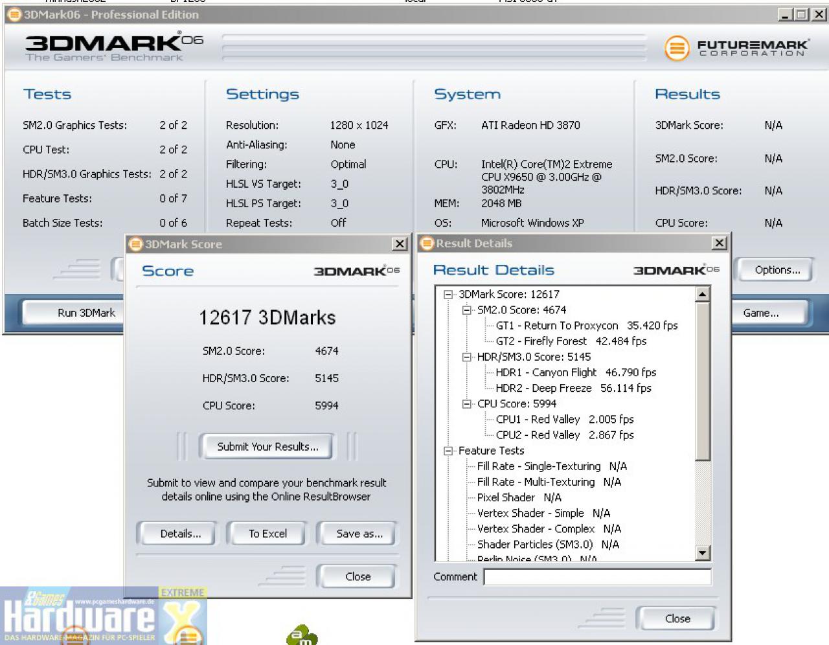Click the Save as... button

[359, 534]
